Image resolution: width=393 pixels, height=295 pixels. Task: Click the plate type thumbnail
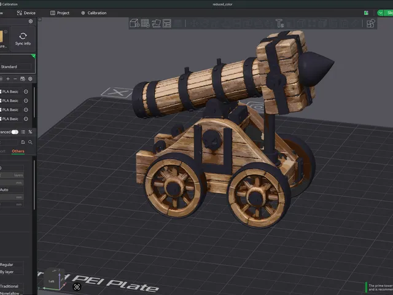pyautogui.click(x=1, y=37)
